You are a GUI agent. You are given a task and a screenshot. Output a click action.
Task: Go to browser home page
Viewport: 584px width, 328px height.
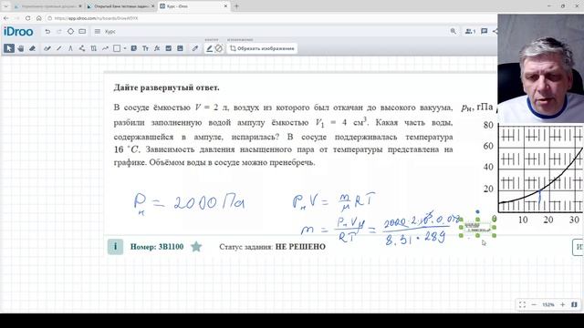(38, 18)
